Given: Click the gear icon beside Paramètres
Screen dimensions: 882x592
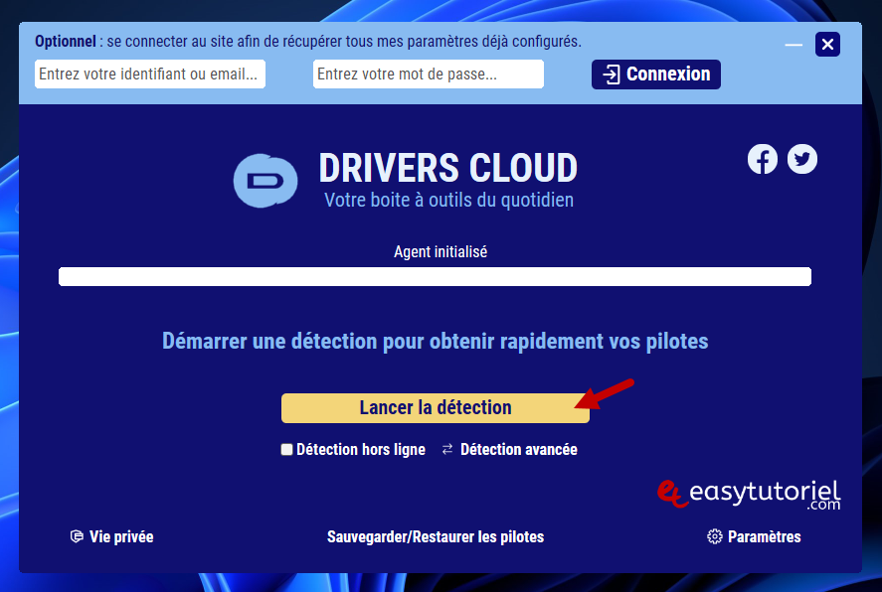Looking at the screenshot, I should (714, 536).
